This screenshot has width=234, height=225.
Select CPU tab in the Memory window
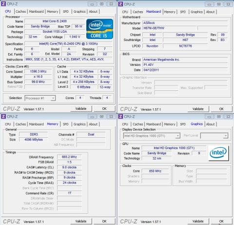coord(8,124)
